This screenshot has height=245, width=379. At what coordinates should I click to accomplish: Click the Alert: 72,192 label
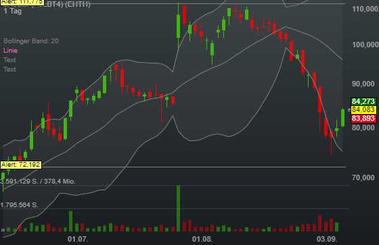tap(21, 165)
